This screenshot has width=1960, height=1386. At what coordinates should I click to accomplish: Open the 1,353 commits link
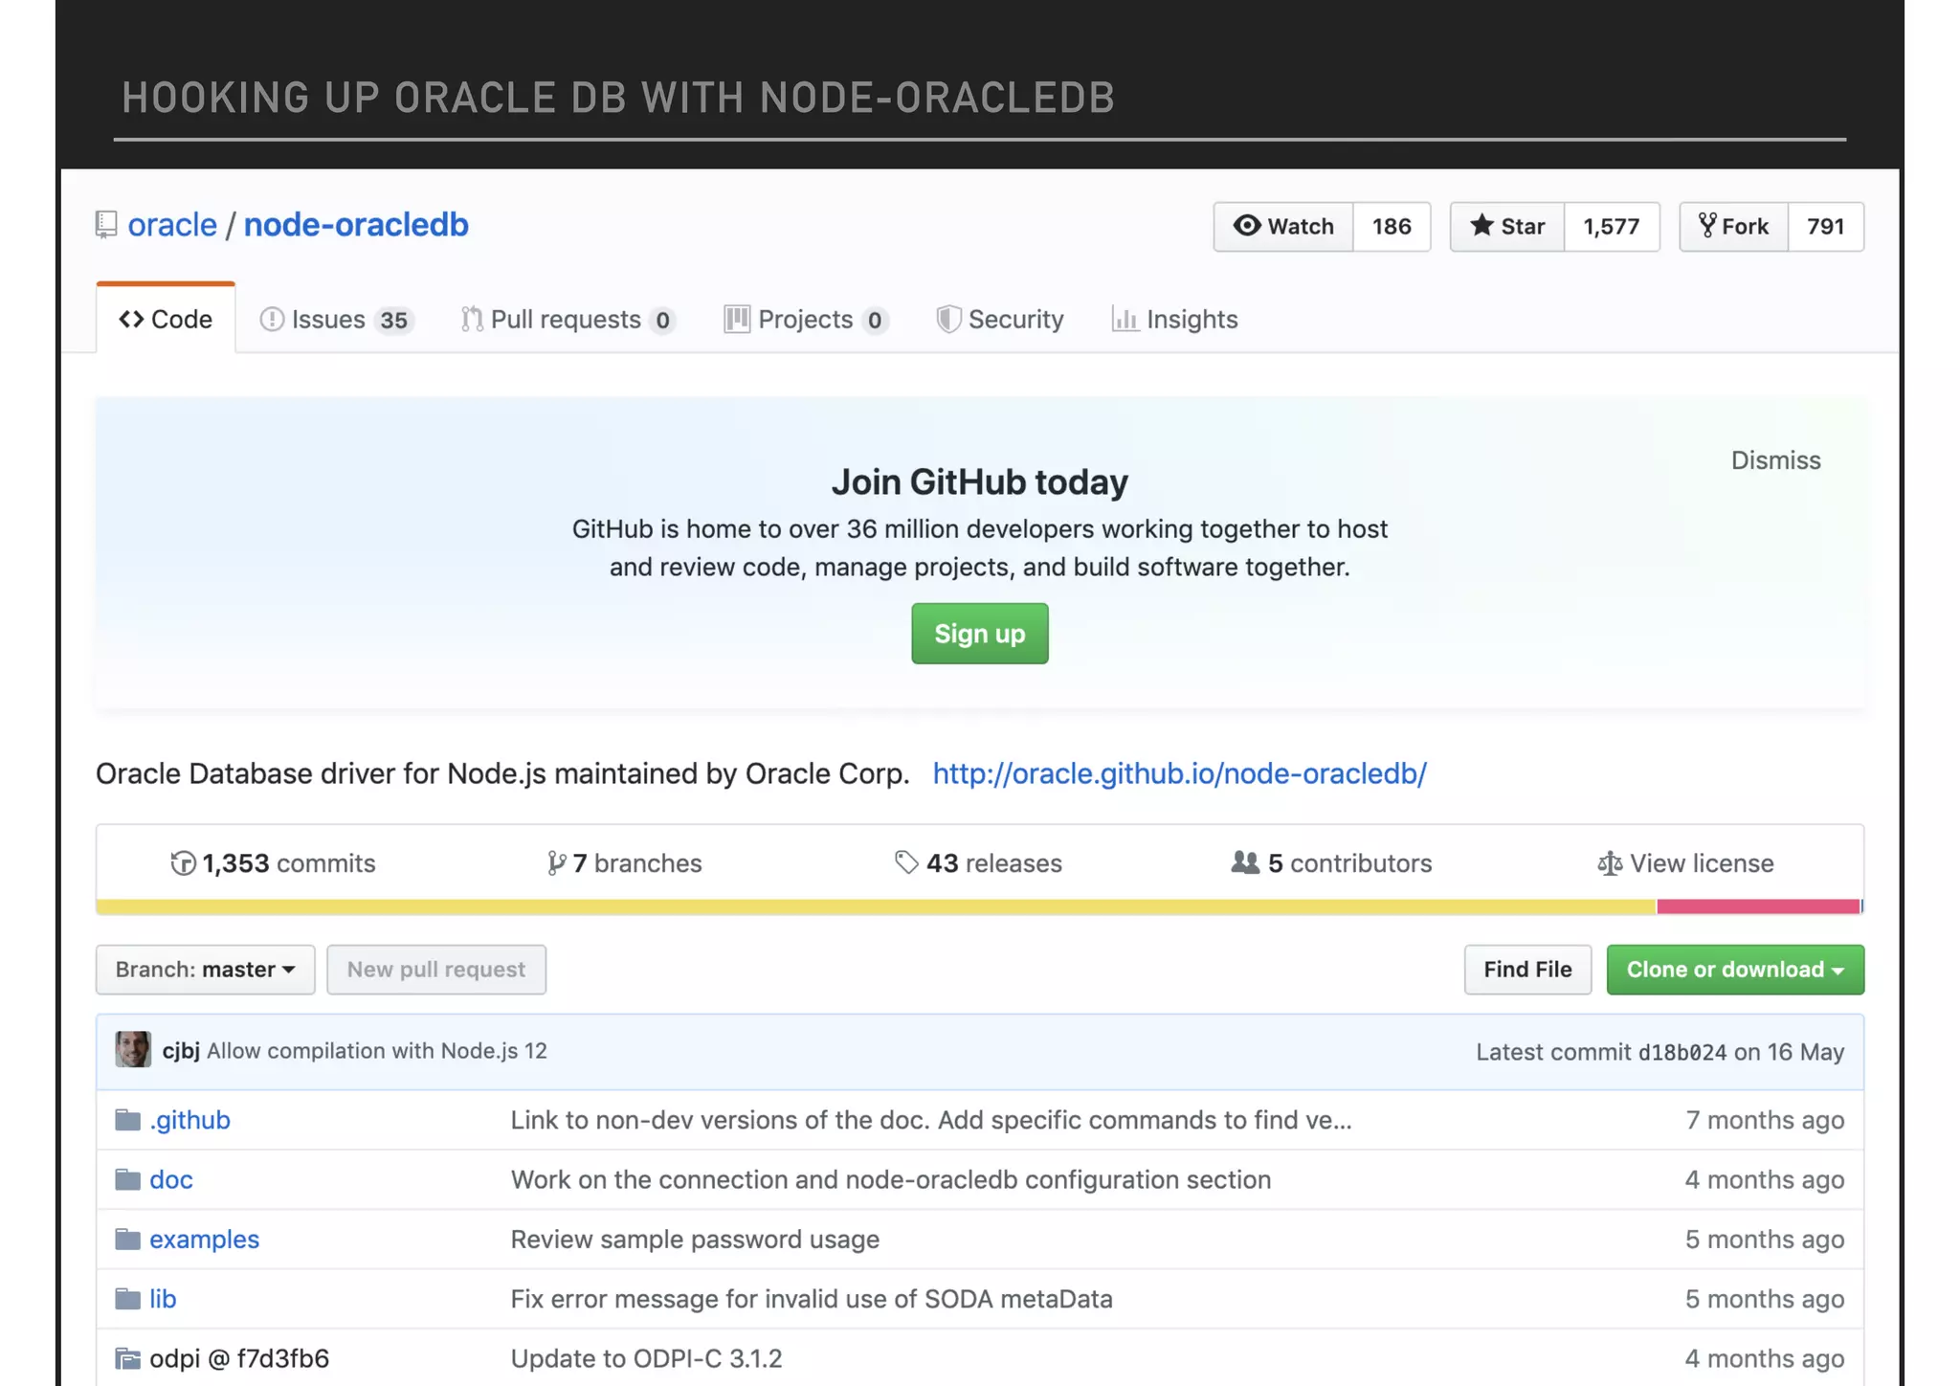(x=273, y=863)
